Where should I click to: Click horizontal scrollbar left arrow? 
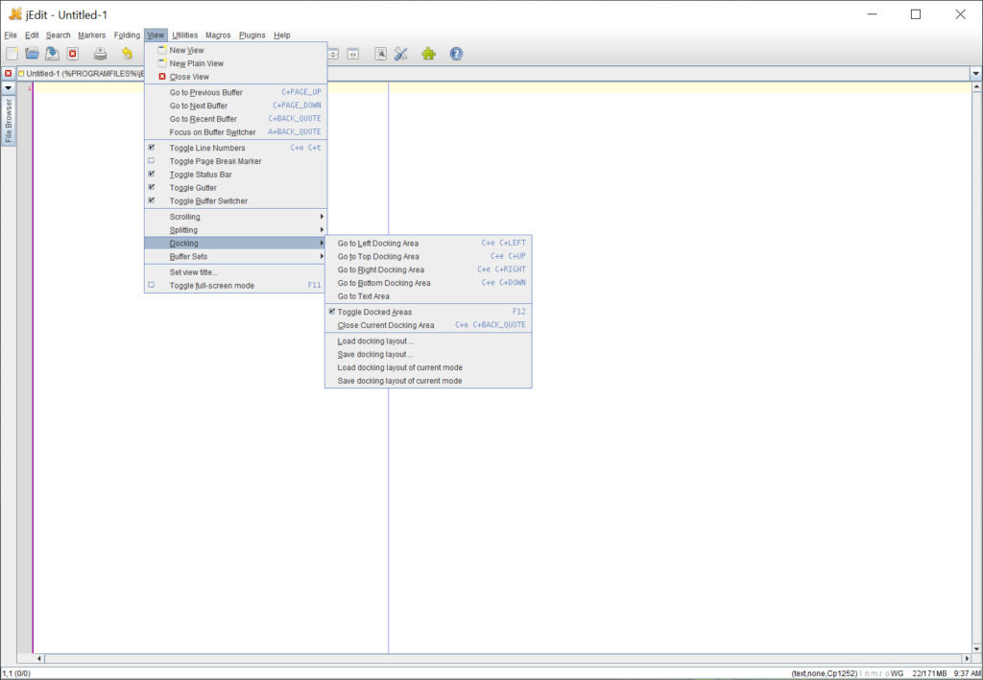click(x=39, y=659)
